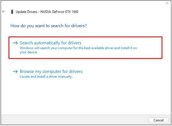Click 'Locate and install a driver manually' text
The image size is (172, 126).
[x=46, y=77]
